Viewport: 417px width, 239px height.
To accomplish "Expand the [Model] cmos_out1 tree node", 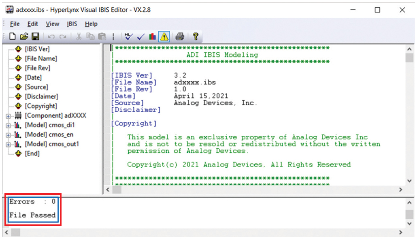I will click(x=8, y=144).
